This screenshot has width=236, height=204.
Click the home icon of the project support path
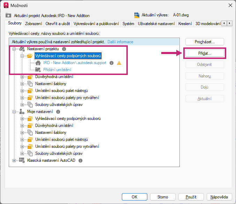pos(38,63)
